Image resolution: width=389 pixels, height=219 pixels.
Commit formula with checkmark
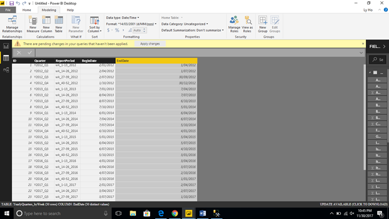tap(30, 53)
